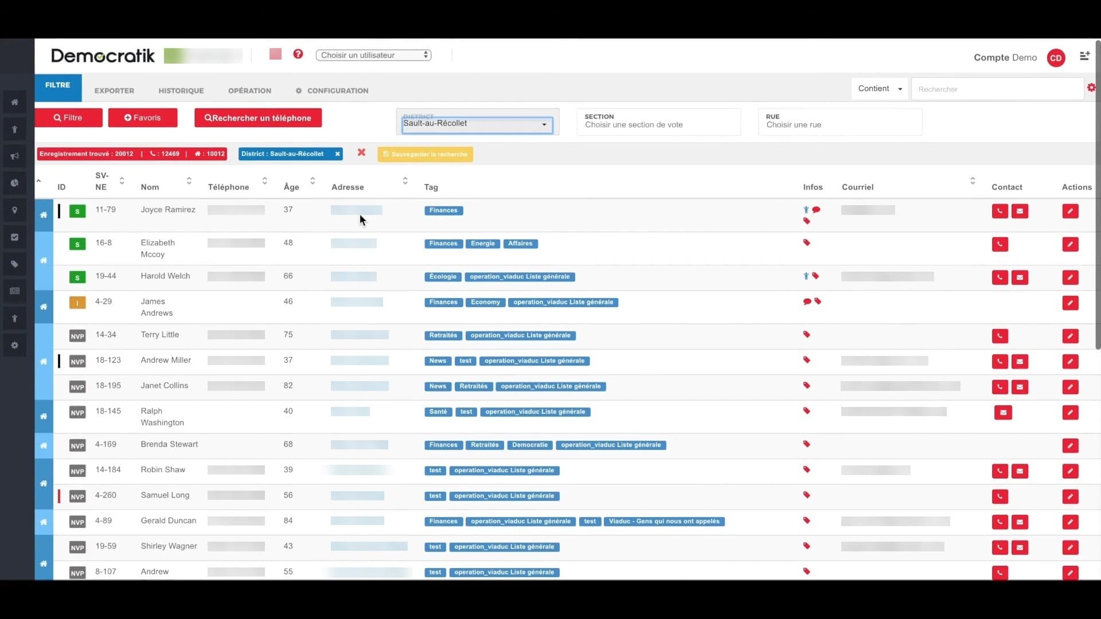
Task: Sort the table by Courriel column
Action: (973, 181)
